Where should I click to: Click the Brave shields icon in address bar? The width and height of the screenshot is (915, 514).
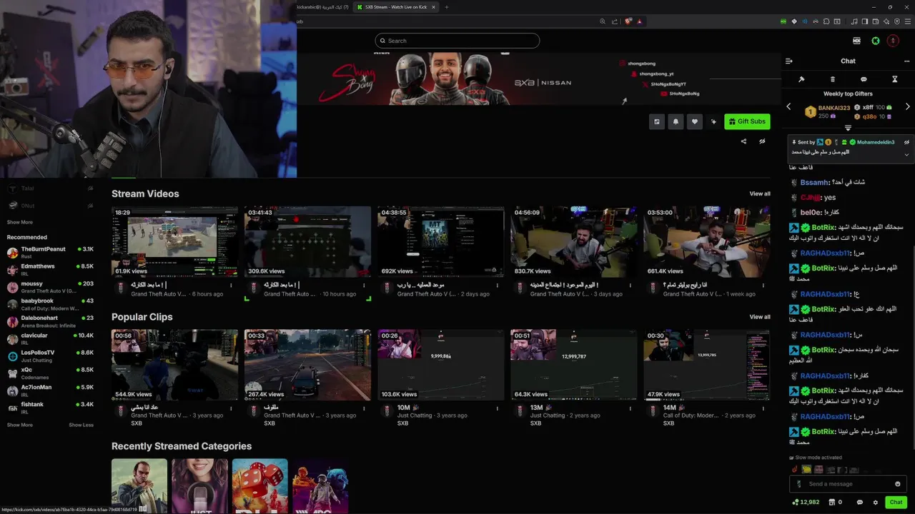pos(628,21)
